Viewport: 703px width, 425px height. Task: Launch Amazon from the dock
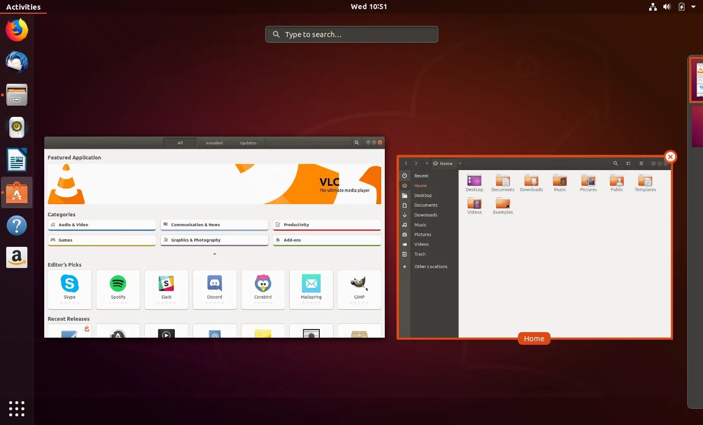(17, 257)
